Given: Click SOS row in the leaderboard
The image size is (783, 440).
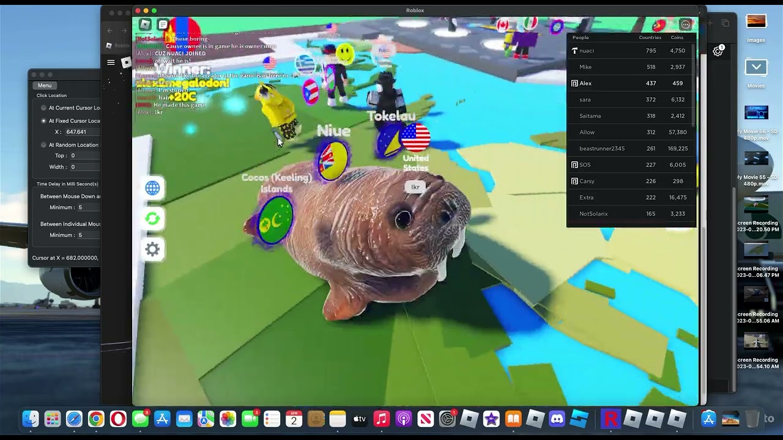Looking at the screenshot, I should (x=630, y=165).
